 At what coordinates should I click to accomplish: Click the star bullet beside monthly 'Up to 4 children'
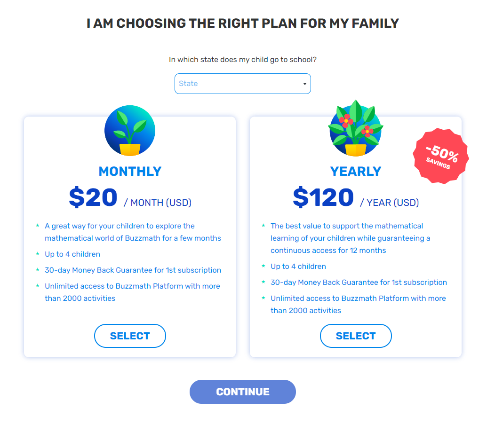(38, 254)
